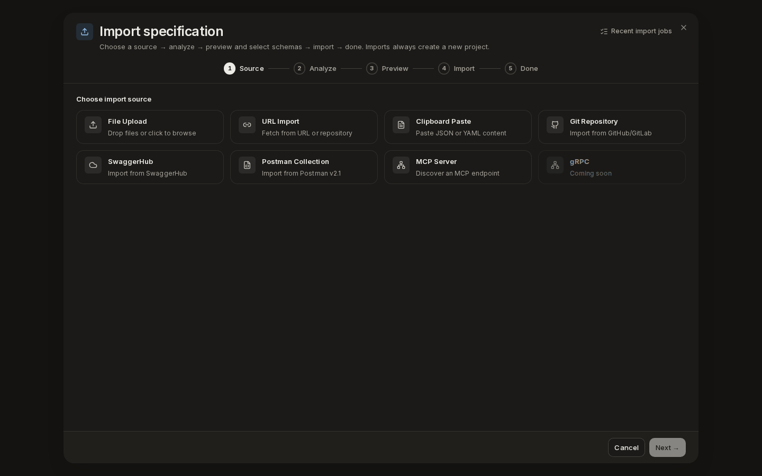Cancel the import wizard

click(627, 447)
